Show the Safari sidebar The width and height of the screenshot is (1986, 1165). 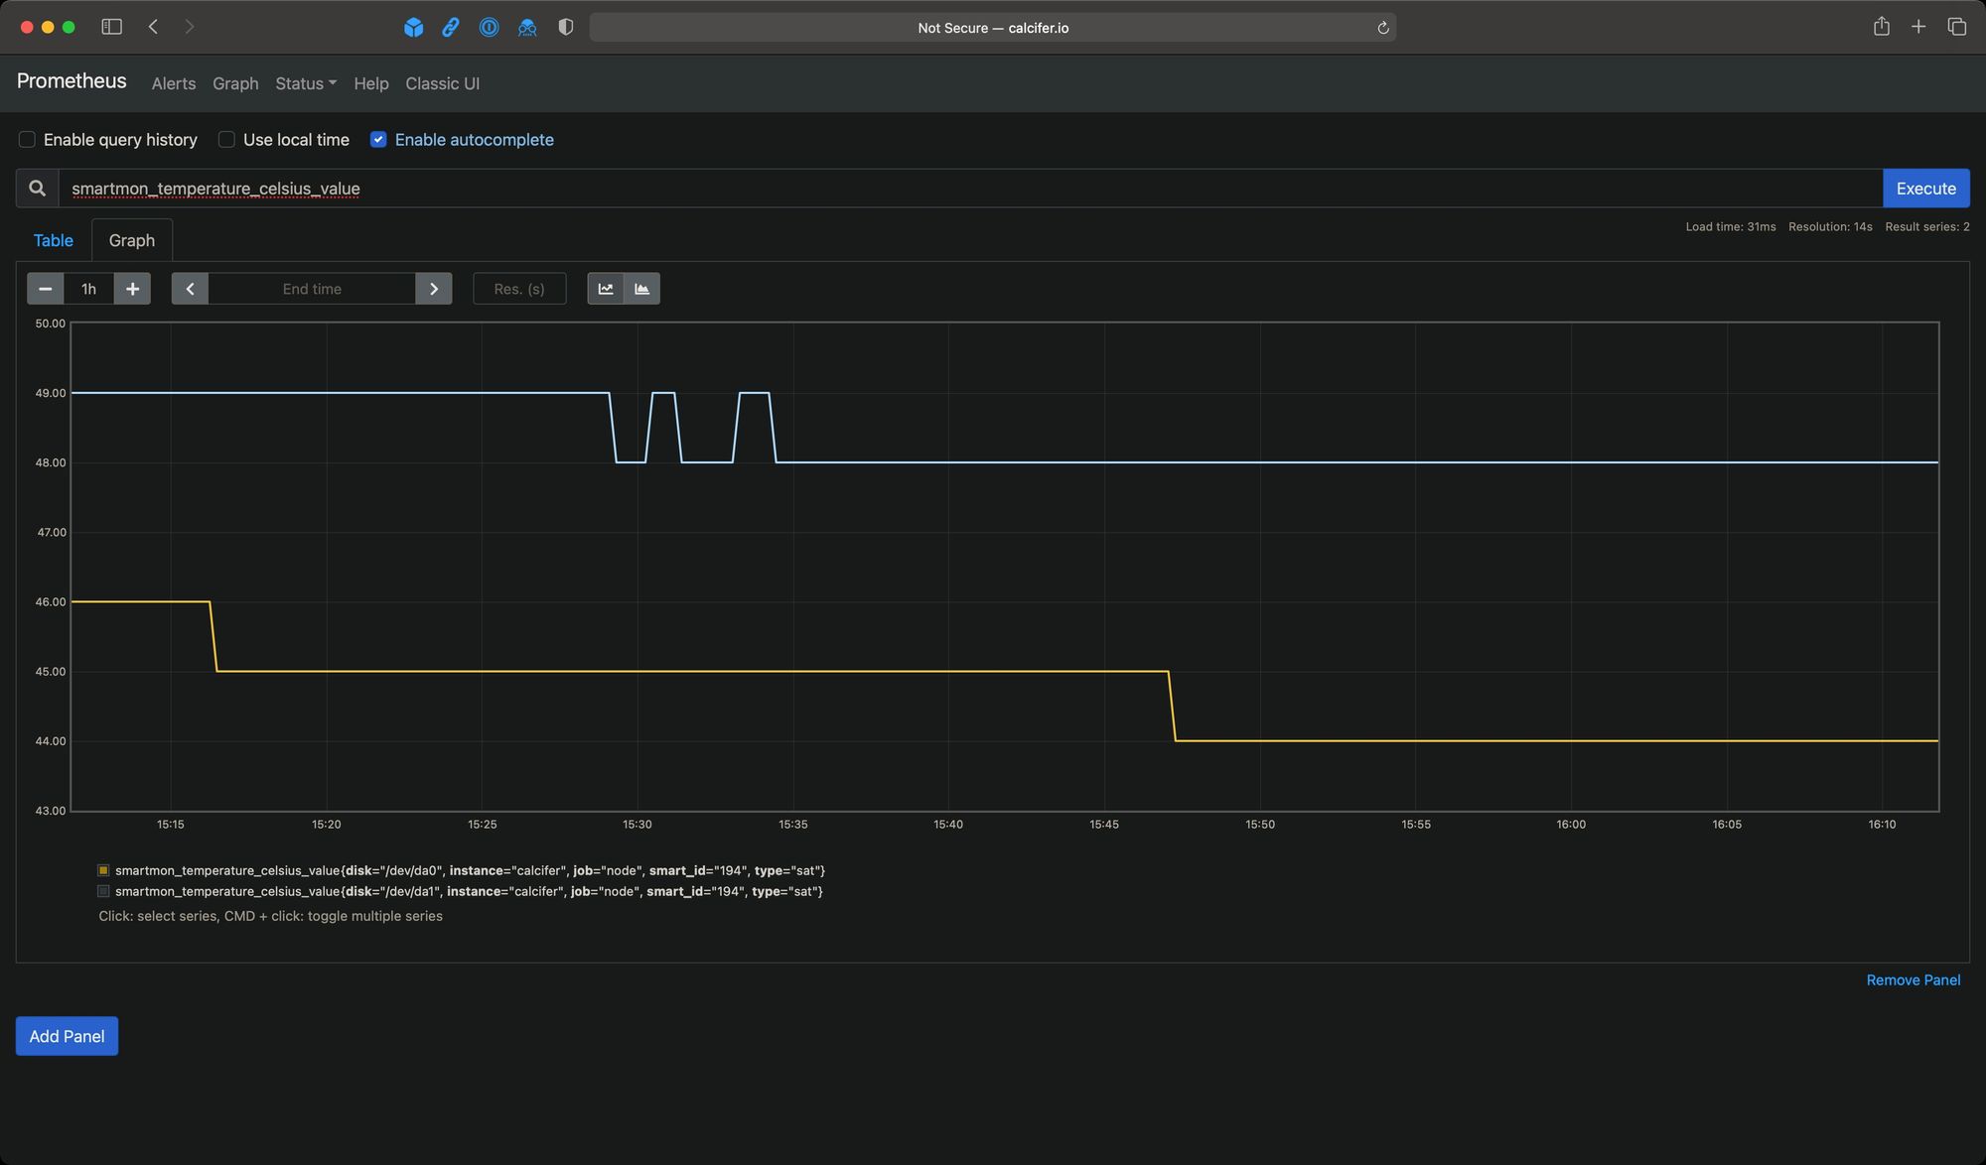coord(111,27)
